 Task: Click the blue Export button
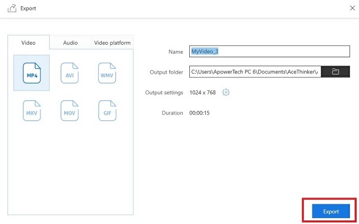click(331, 211)
